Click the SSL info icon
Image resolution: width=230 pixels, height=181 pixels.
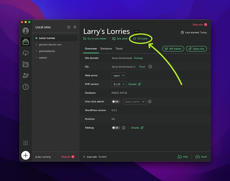click(x=150, y=67)
